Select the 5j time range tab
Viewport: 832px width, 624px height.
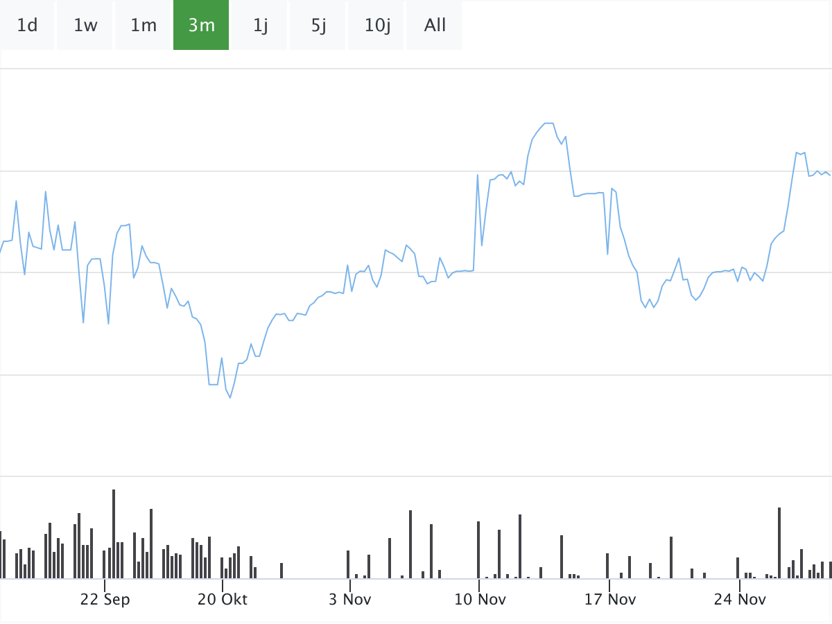click(x=318, y=26)
